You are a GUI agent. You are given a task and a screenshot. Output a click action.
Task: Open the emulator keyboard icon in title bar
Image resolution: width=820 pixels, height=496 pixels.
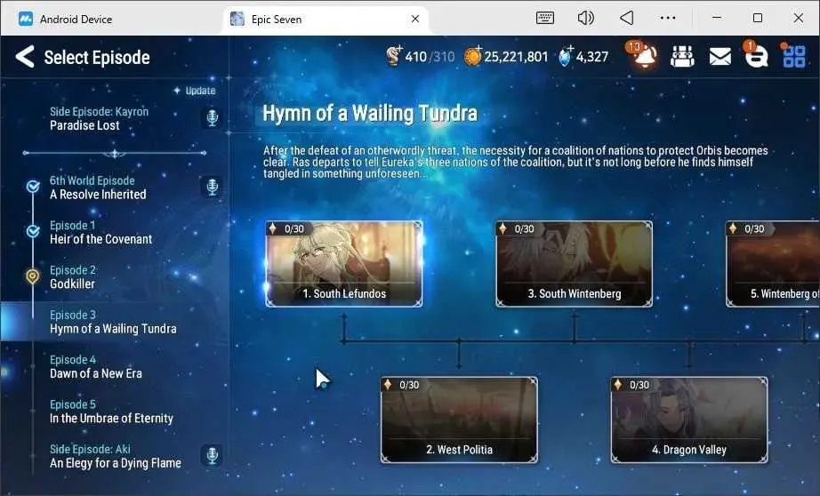coord(545,19)
